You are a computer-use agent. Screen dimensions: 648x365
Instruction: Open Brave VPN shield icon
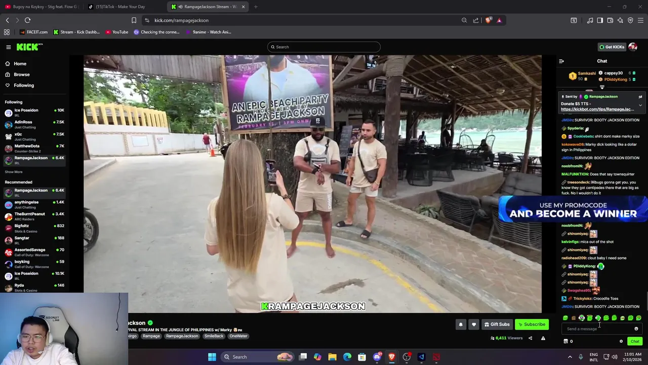630,20
